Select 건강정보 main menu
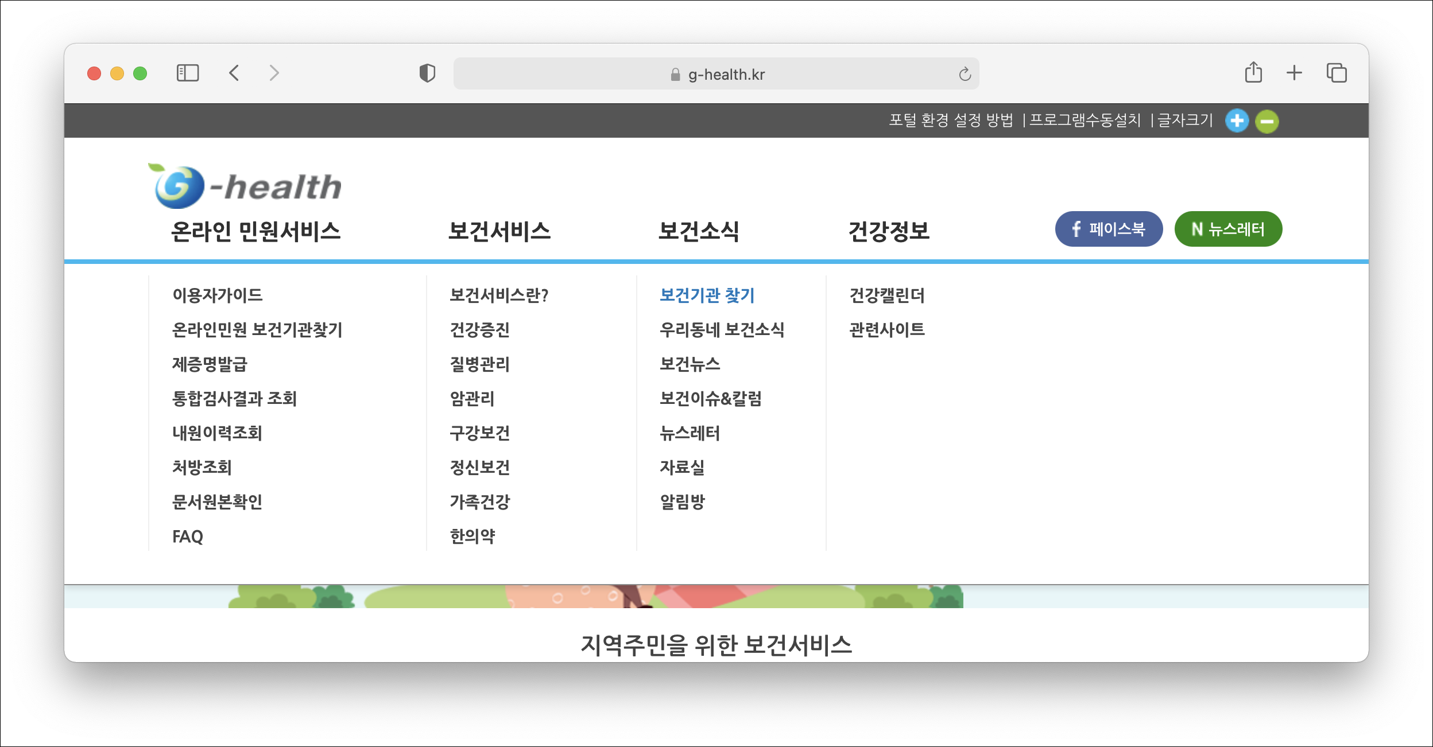 coord(889,231)
